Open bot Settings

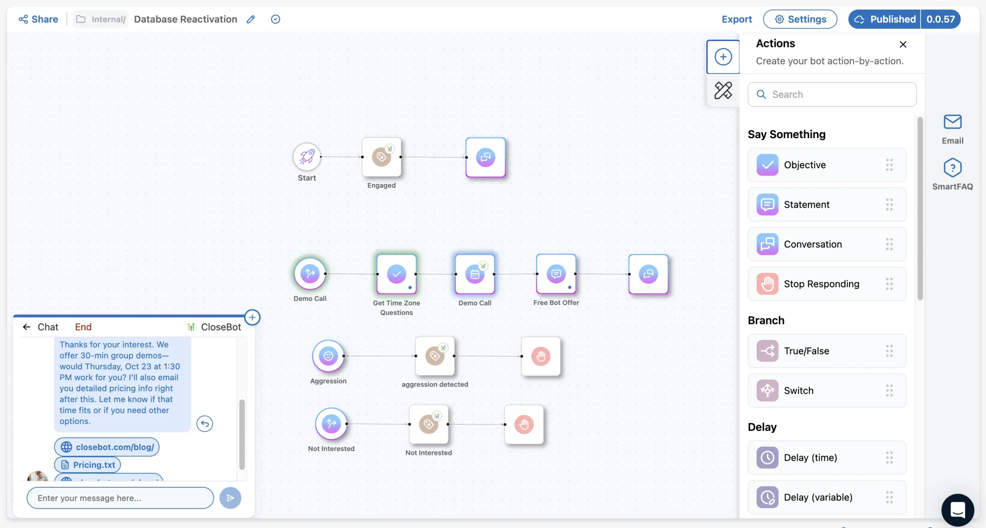pyautogui.click(x=800, y=19)
